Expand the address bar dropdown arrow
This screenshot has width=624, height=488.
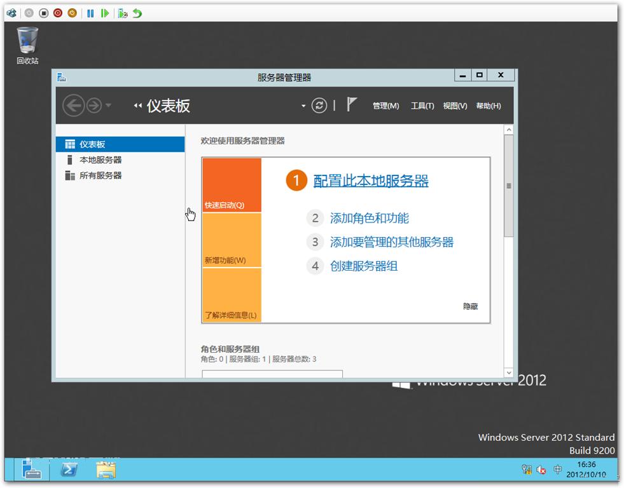[303, 106]
